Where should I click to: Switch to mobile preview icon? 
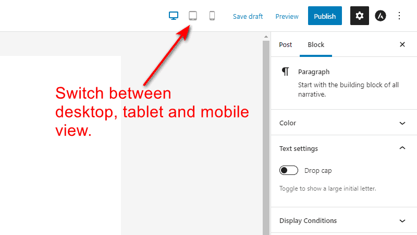(212, 16)
